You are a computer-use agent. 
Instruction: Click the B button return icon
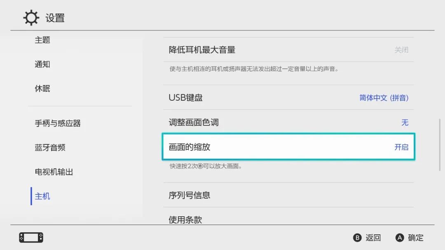click(357, 238)
